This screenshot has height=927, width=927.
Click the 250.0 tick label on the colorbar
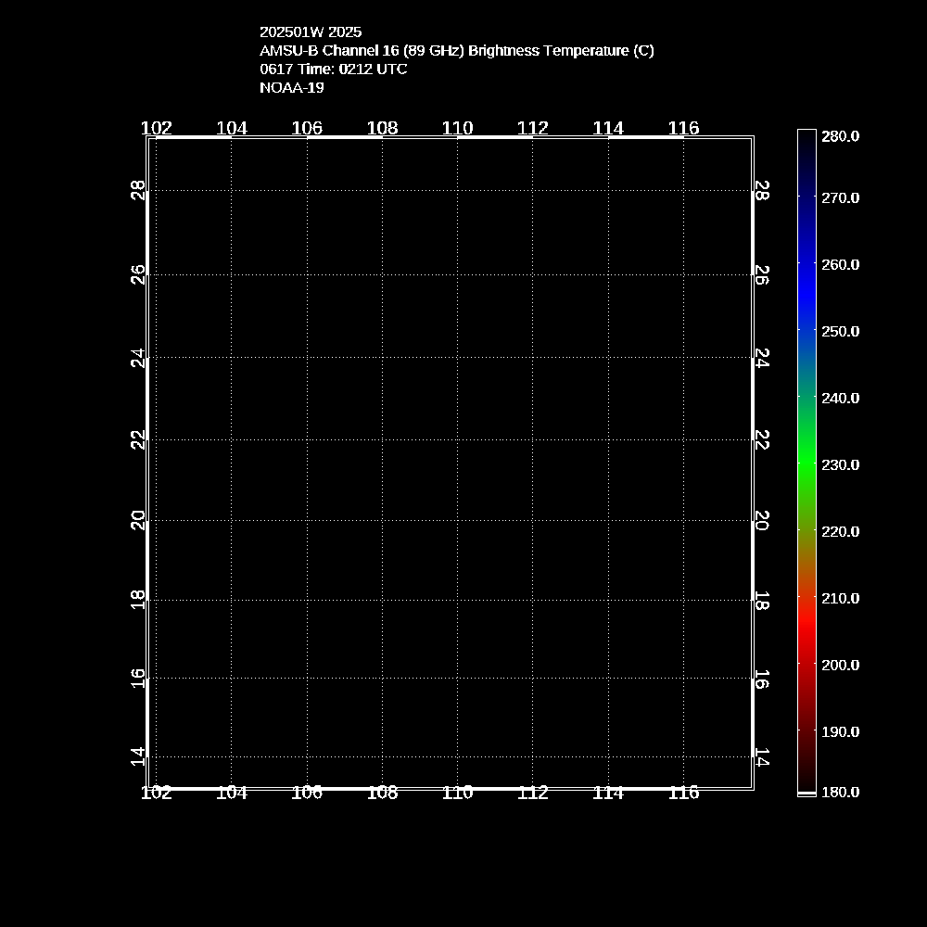(x=841, y=331)
